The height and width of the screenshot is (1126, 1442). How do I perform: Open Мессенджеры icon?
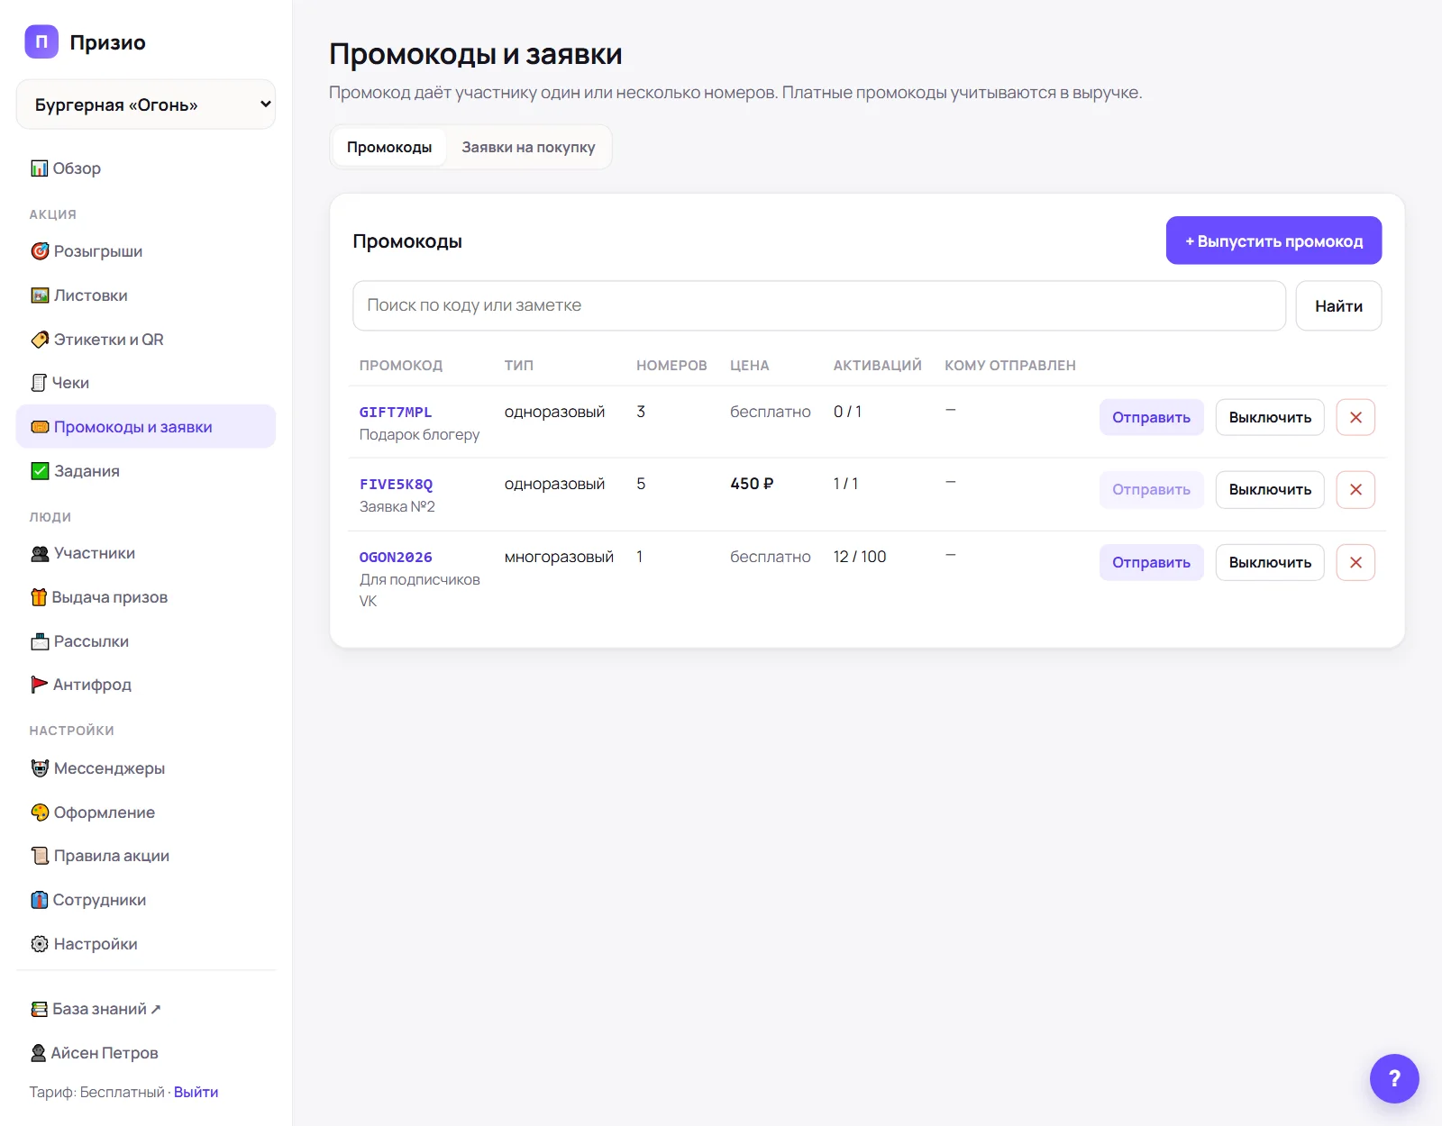pos(40,768)
